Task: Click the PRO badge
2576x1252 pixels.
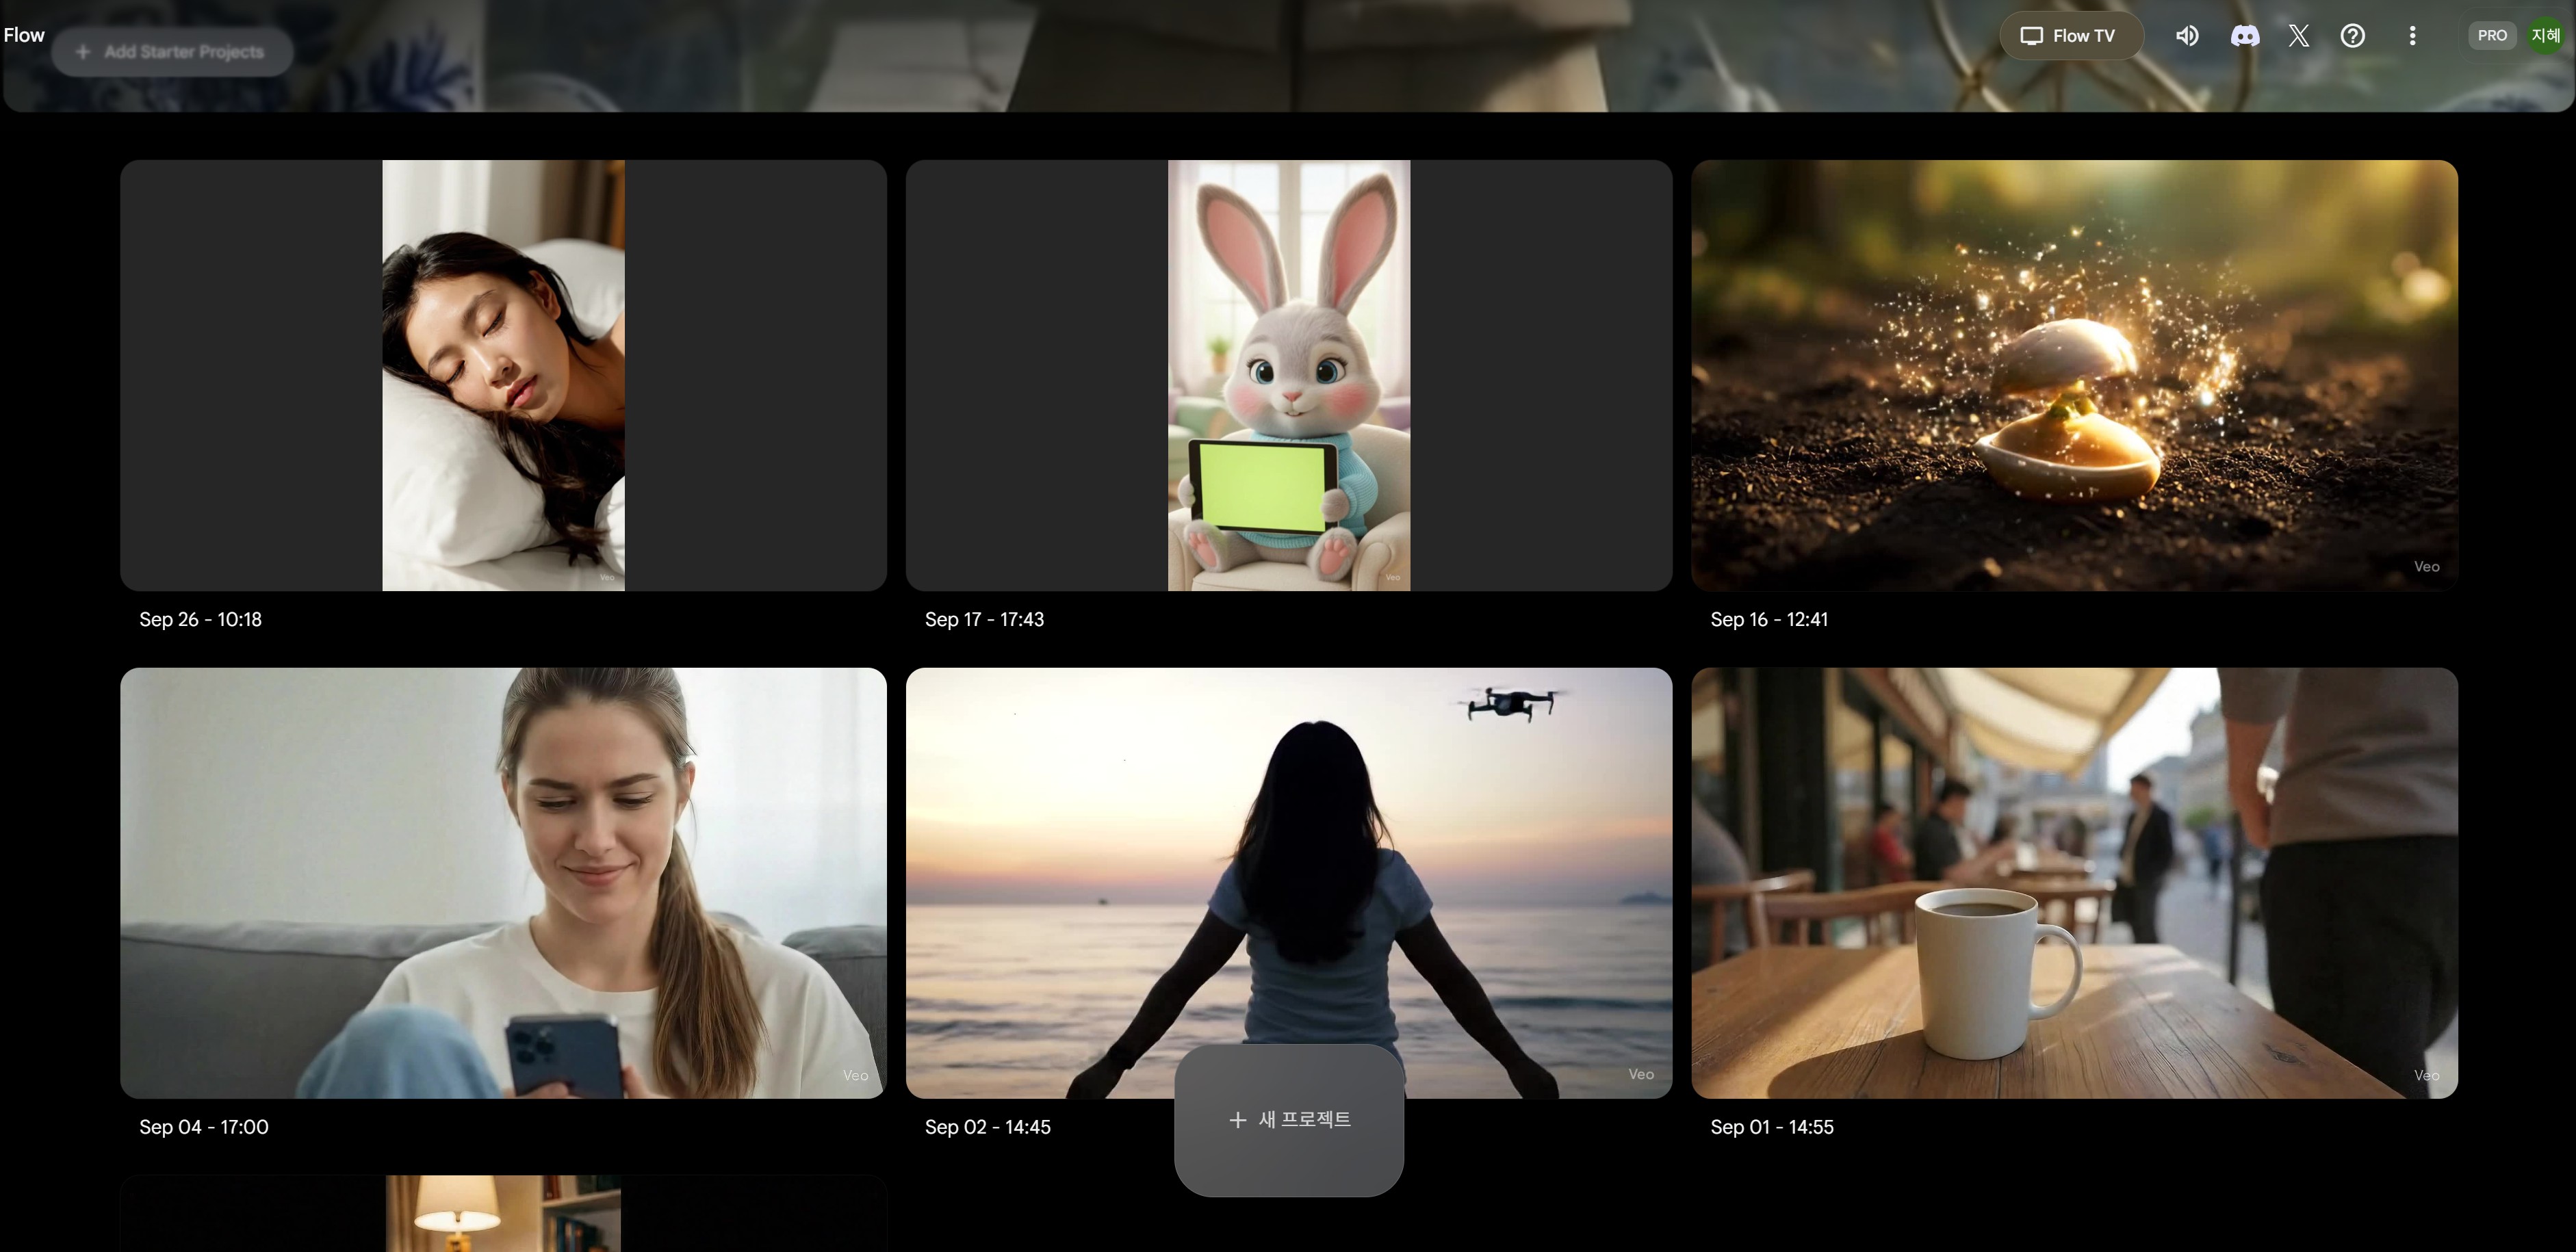Action: coord(2491,36)
